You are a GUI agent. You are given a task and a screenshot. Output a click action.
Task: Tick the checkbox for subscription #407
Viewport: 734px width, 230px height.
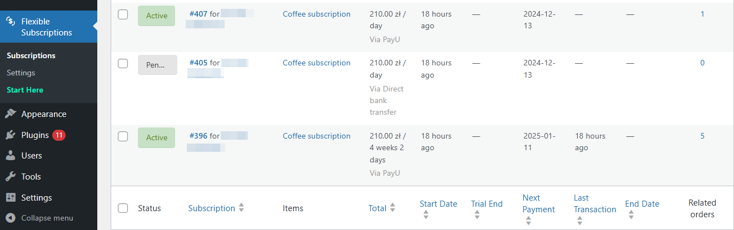(123, 14)
